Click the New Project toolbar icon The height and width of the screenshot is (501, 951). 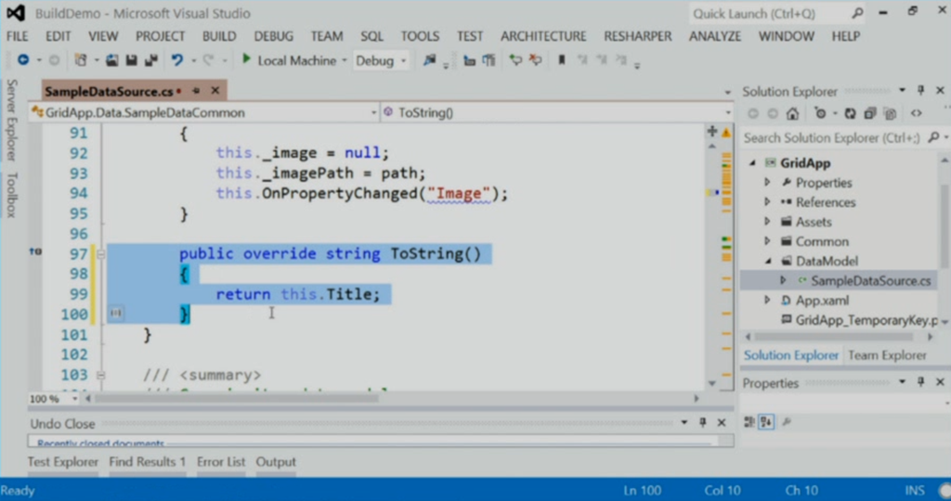[x=81, y=60]
